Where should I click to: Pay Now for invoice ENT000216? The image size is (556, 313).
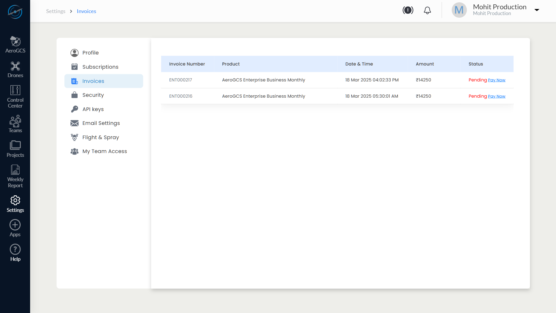(496, 97)
